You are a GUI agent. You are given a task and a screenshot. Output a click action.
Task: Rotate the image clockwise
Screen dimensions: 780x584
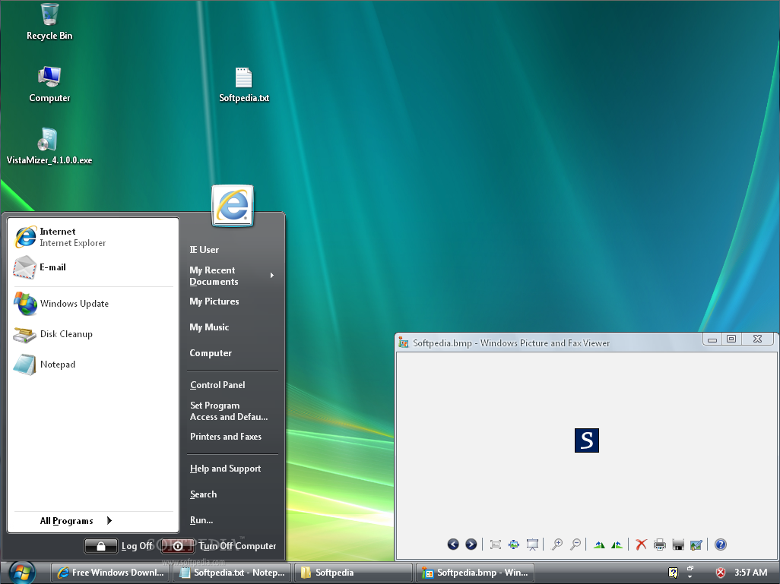[x=599, y=545]
